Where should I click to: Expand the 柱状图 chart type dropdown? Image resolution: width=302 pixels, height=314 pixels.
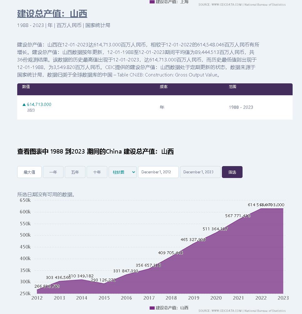point(123,172)
